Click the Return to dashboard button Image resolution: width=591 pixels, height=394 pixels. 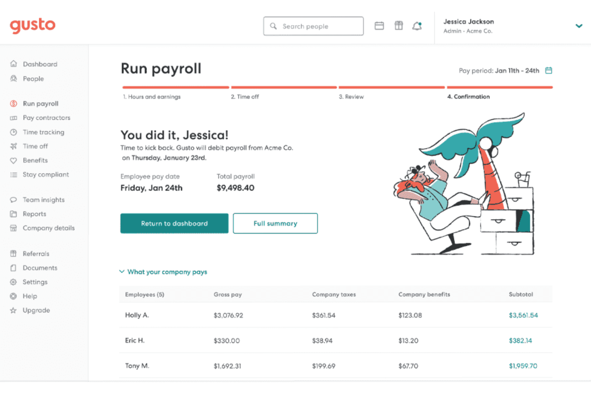[x=175, y=224]
